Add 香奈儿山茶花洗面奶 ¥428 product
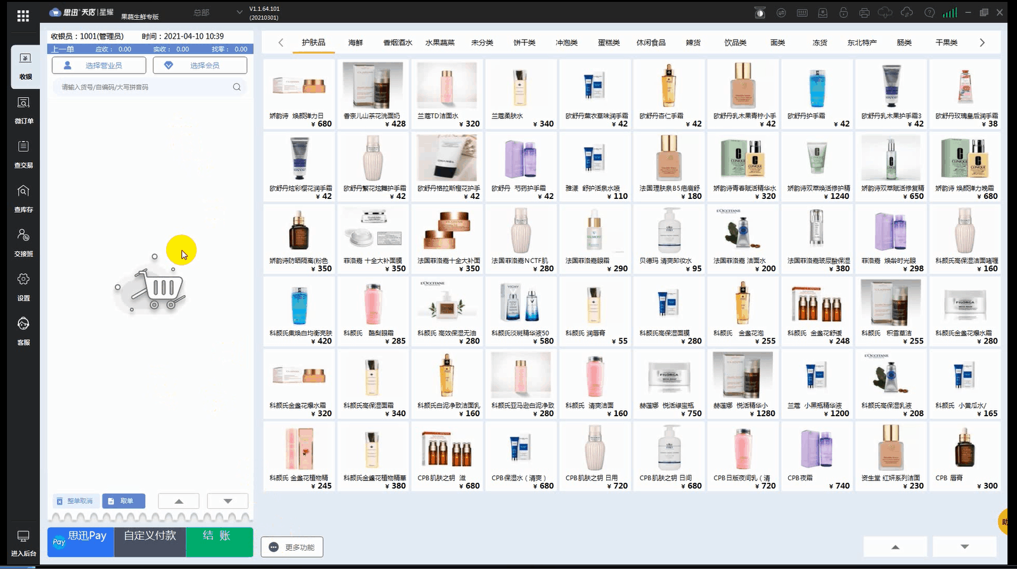Screen dimensions: 1017x569 pos(373,94)
